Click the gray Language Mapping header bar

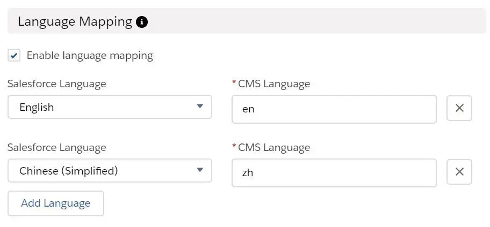tap(247, 21)
